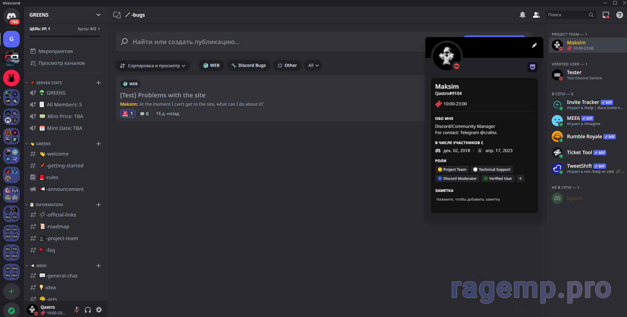Click the search magnifier icon

pyautogui.click(x=591, y=15)
